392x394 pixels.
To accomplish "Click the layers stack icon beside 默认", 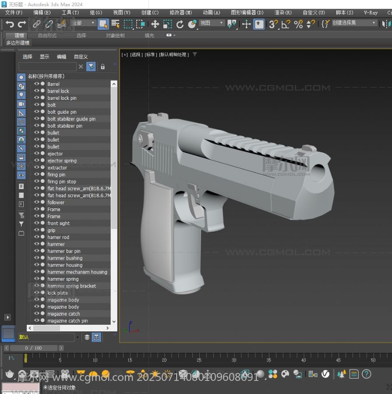I will click(87, 337).
